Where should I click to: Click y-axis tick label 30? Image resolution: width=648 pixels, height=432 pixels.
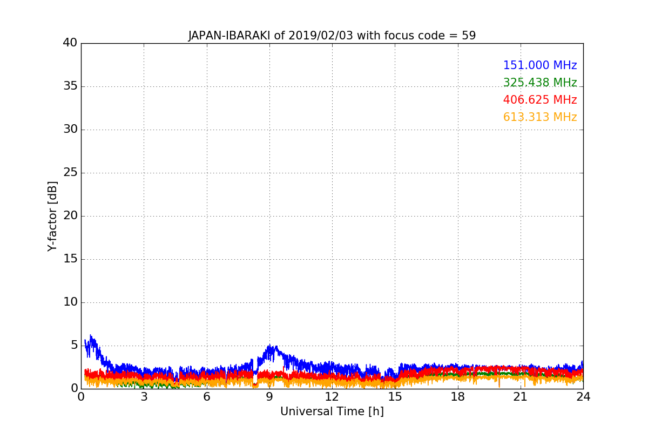coord(70,129)
